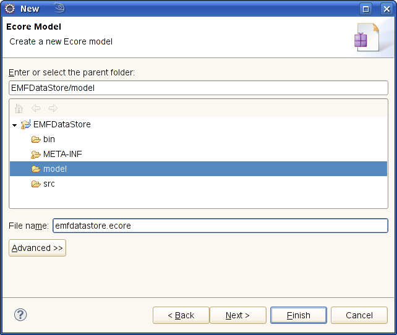Image resolution: width=397 pixels, height=335 pixels.
Task: Click the Back arrow in folder toolbar
Action: pos(36,108)
